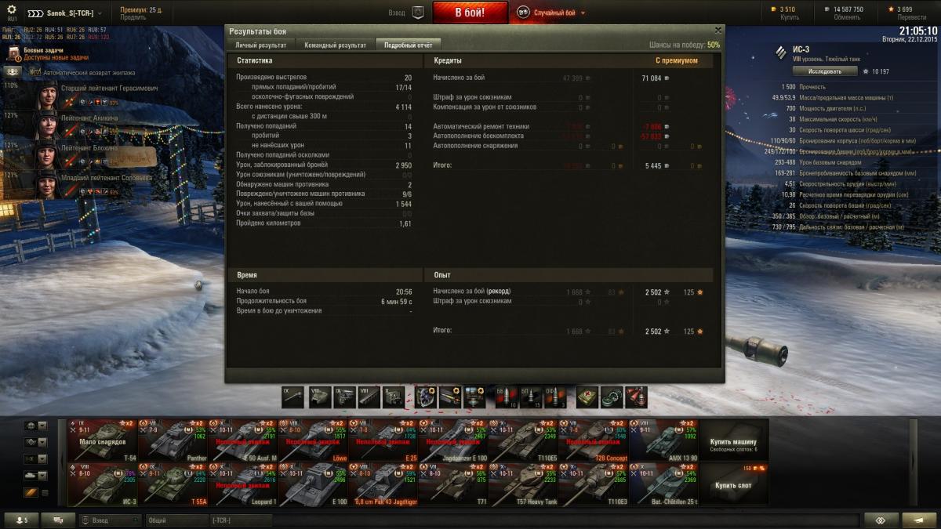The height and width of the screenshot is (529, 941).
Task: Open turret module slot icon
Action: 318,397
